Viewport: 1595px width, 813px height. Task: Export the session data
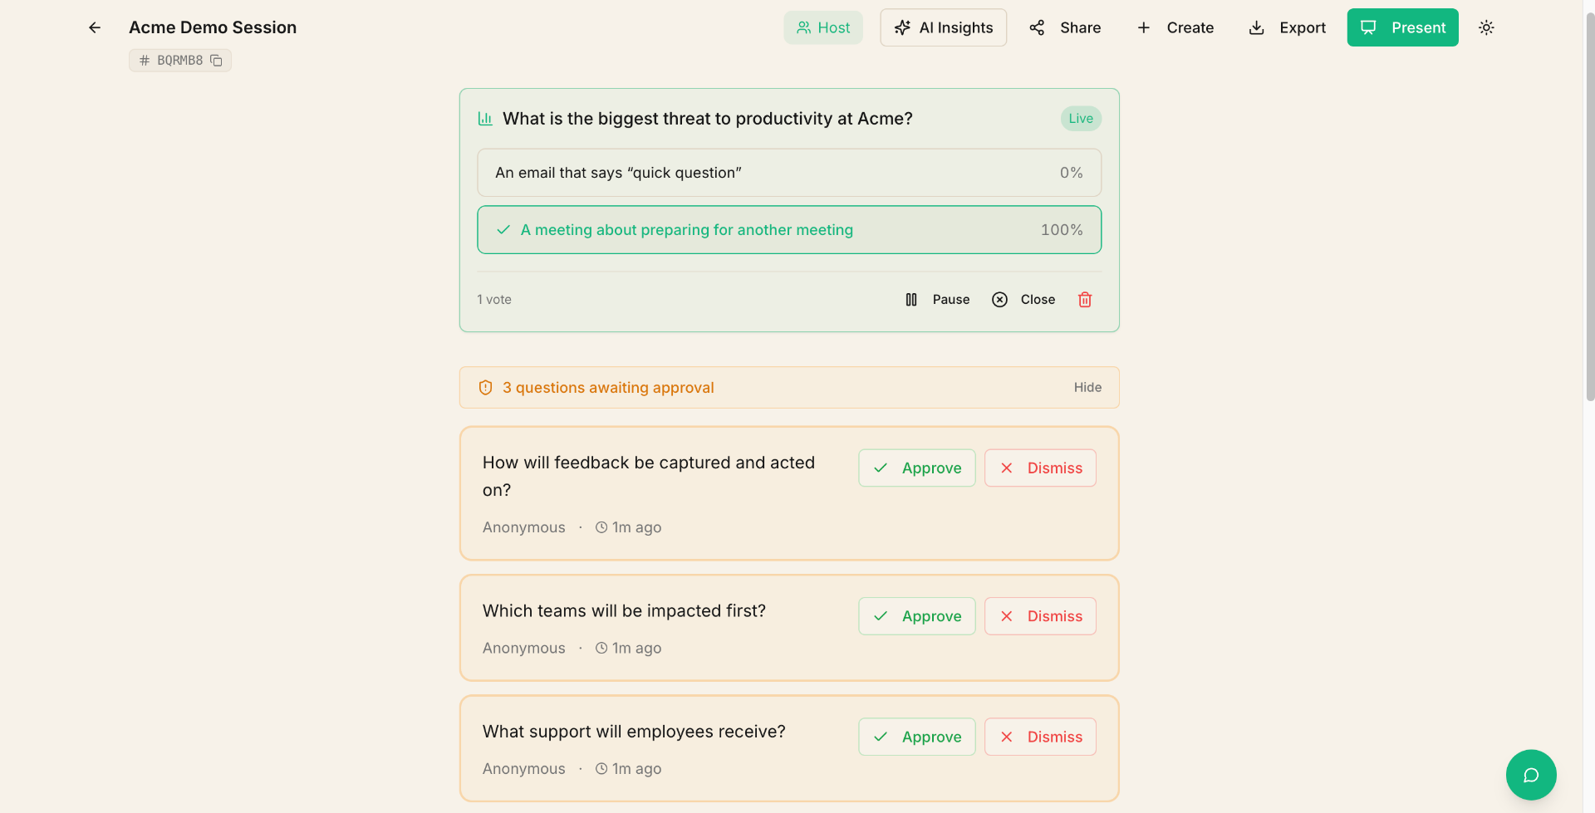click(1287, 27)
